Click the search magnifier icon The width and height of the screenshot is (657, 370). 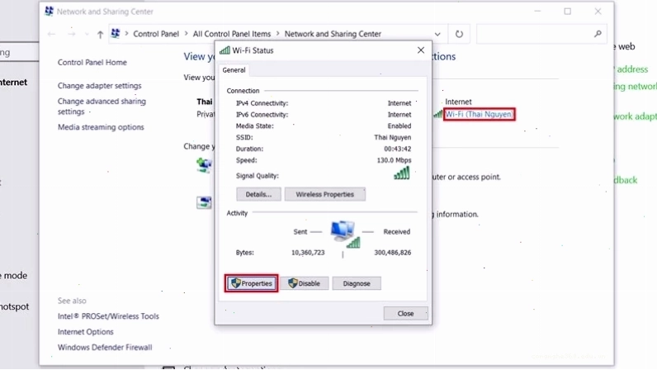coord(598,34)
